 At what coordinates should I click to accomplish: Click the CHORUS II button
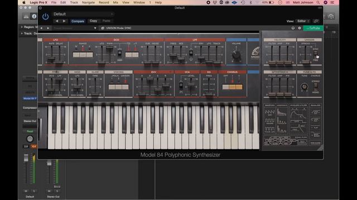pos(239,87)
